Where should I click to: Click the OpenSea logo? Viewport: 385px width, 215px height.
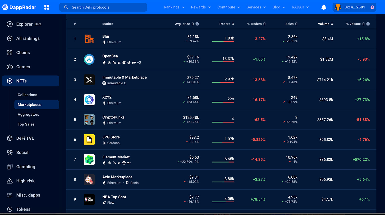[89, 59]
